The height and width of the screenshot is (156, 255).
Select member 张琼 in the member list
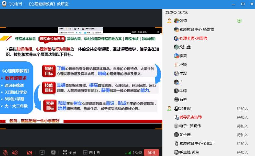(x=183, y=21)
